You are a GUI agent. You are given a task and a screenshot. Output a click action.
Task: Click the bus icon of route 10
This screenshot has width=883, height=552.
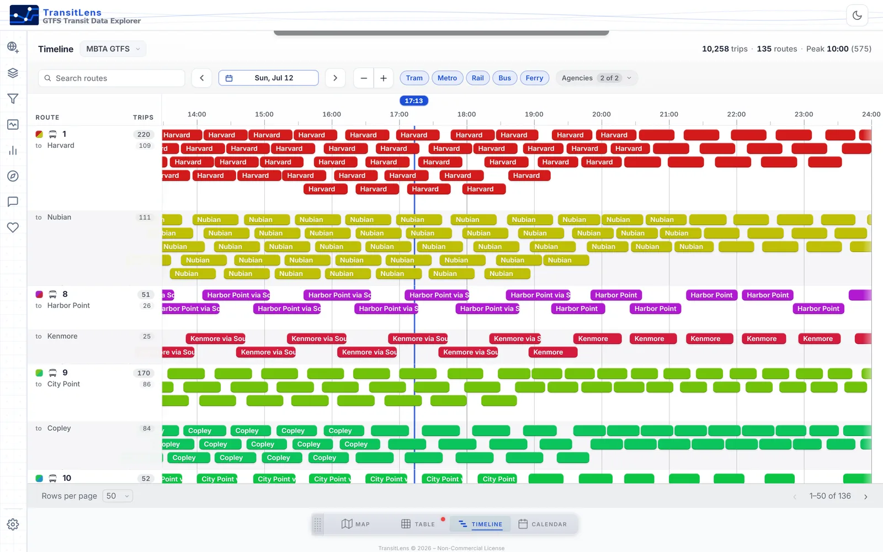52,478
